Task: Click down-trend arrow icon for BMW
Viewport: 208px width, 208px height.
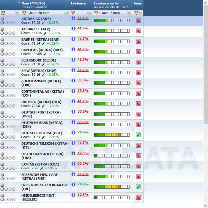Action: (138, 73)
